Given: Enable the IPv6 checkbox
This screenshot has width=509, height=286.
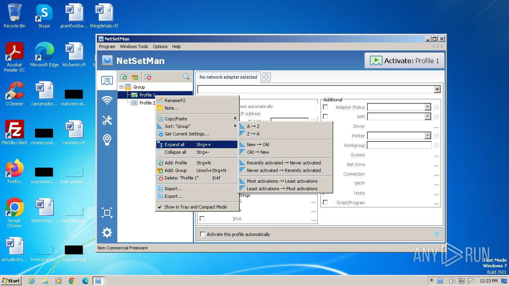Looking at the screenshot, I should (202, 219).
